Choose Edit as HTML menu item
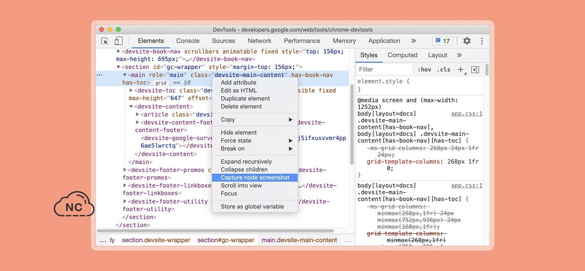 255,91
